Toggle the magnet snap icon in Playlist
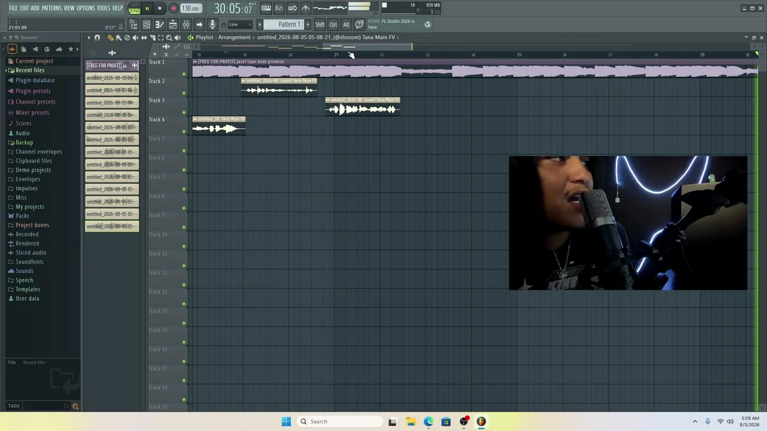This screenshot has height=431, width=767. click(x=97, y=38)
